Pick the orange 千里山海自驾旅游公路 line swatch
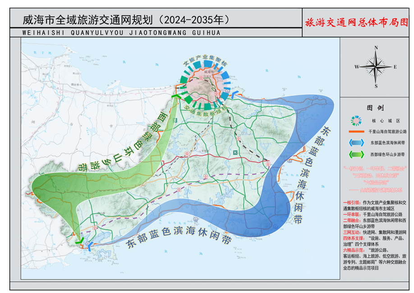The height and width of the screenshot is (293, 414). pos(356,132)
